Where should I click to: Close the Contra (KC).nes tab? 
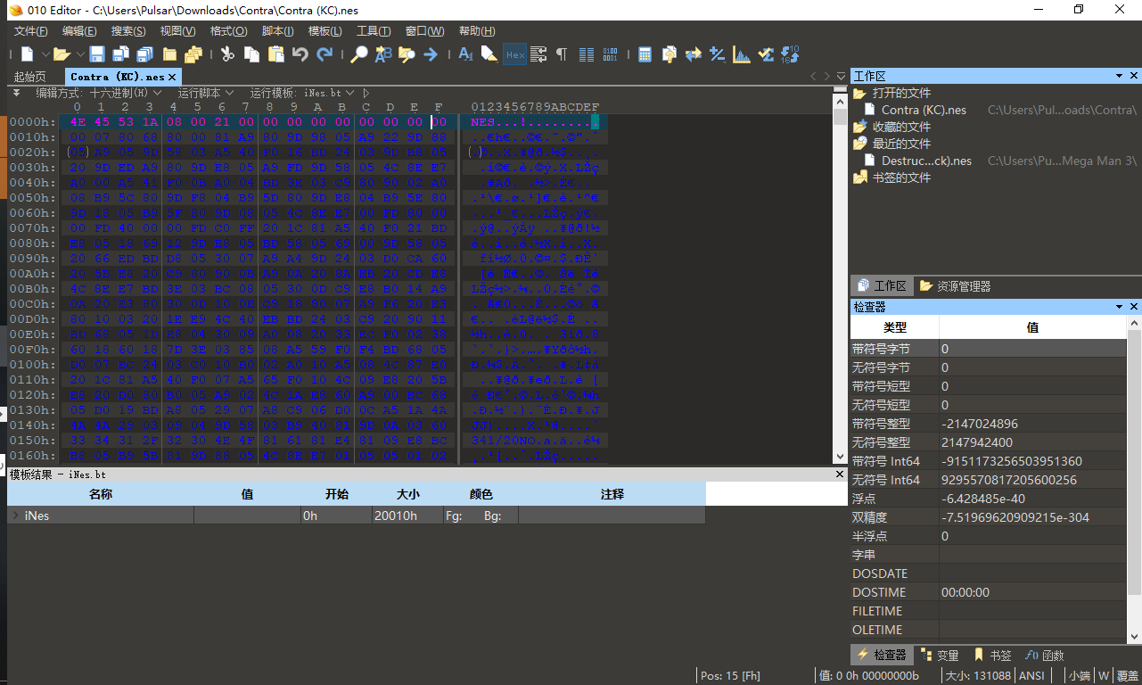(172, 77)
